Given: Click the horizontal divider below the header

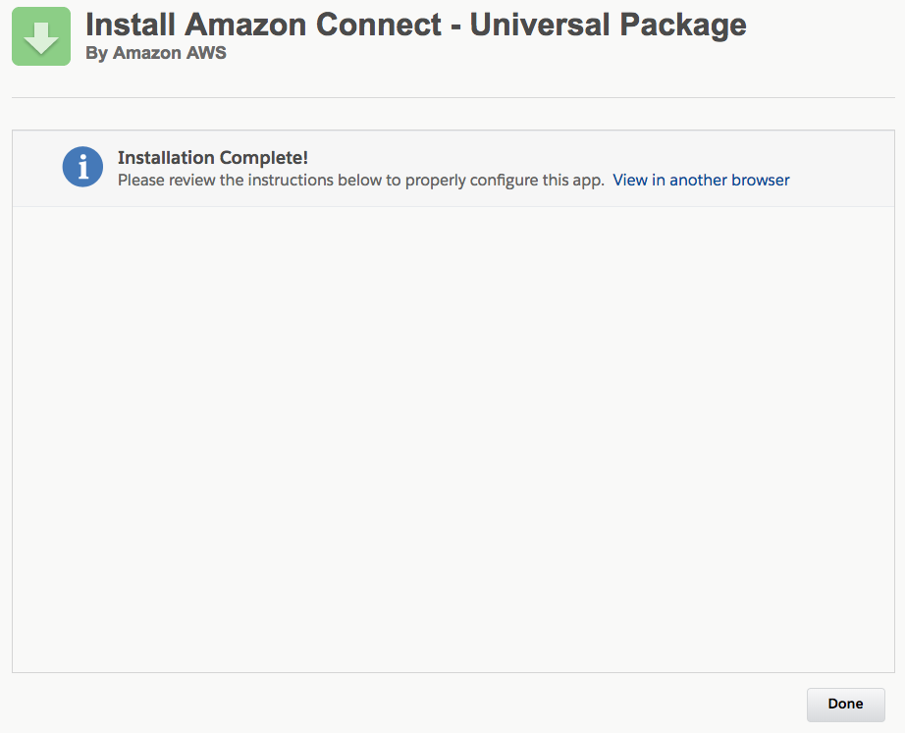Looking at the screenshot, I should pyautogui.click(x=453, y=97).
